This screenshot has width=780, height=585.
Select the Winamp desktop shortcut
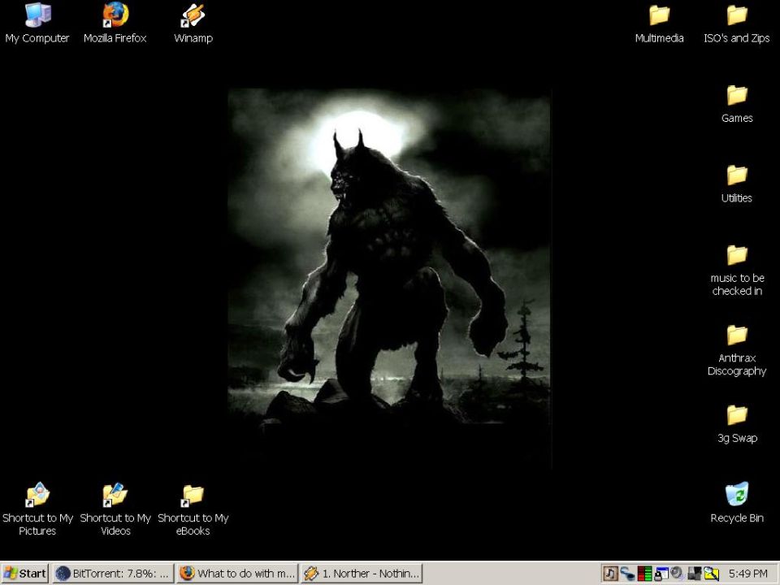pyautogui.click(x=193, y=24)
